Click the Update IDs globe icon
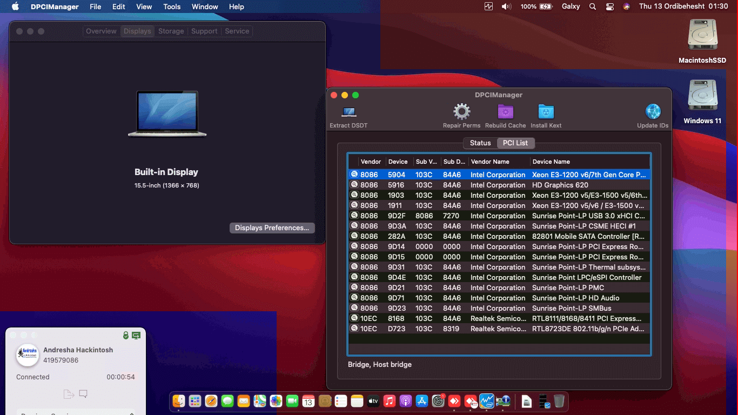This screenshot has height=415, width=738. coord(653,112)
